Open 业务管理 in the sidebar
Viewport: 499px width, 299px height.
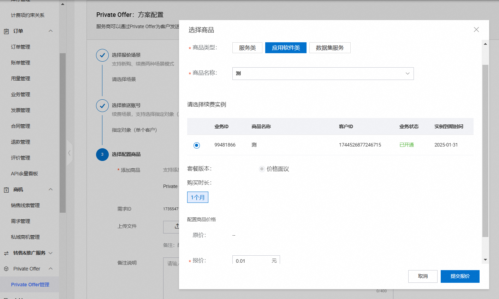20,94
